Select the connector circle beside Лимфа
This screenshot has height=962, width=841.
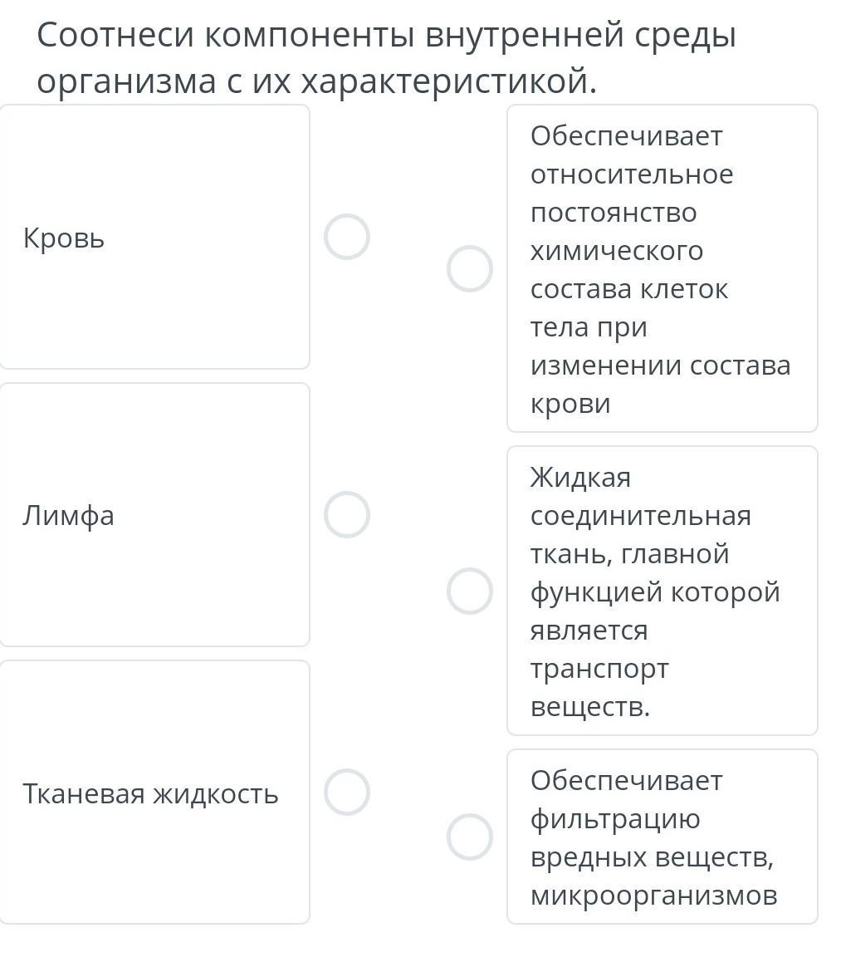point(346,514)
